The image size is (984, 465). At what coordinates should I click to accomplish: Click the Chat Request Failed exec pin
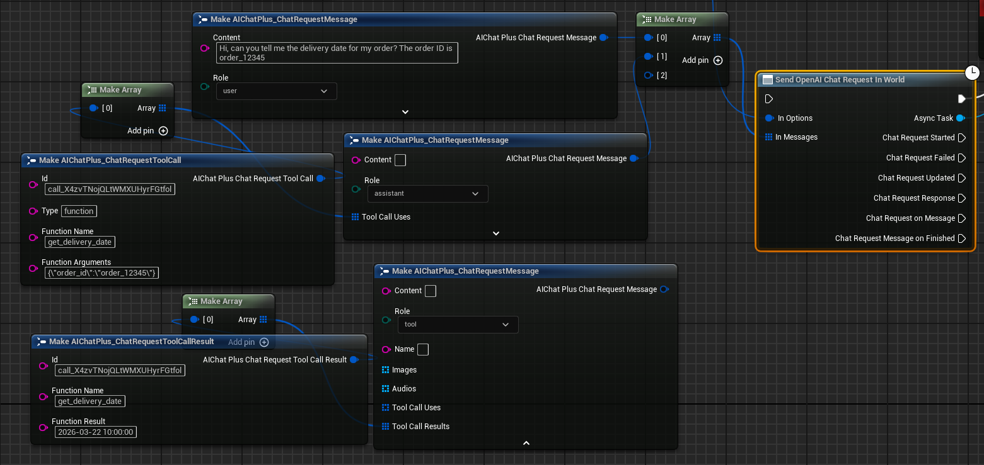[962, 158]
